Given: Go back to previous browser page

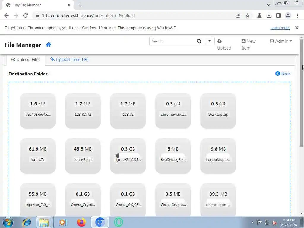Looking at the screenshot, I should point(7,15).
